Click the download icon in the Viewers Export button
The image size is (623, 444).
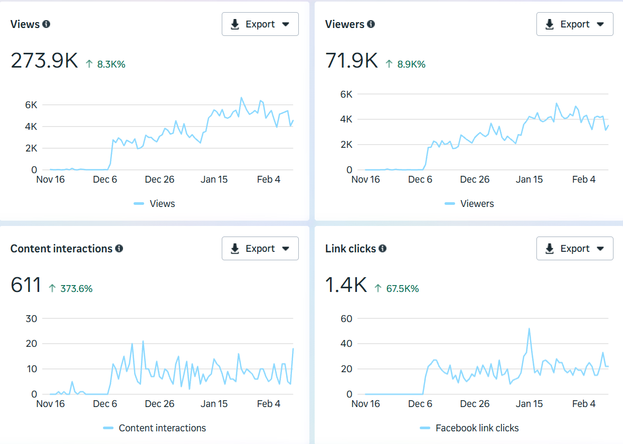point(549,24)
